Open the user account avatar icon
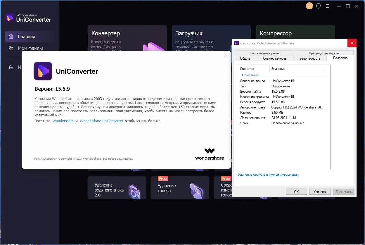The image size is (365, 245). tap(309, 6)
